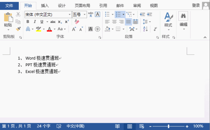Click the zoom slider handle
The width and height of the screenshot is (210, 130).
pyautogui.click(x=169, y=126)
